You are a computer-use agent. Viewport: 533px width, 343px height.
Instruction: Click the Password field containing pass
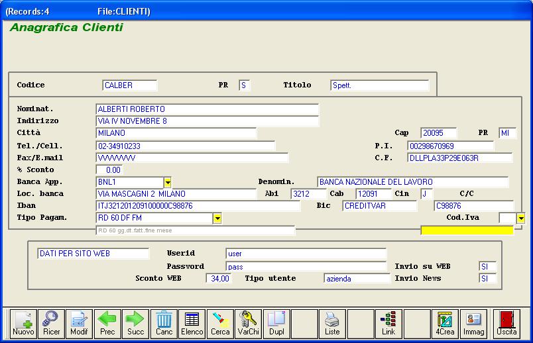point(306,266)
